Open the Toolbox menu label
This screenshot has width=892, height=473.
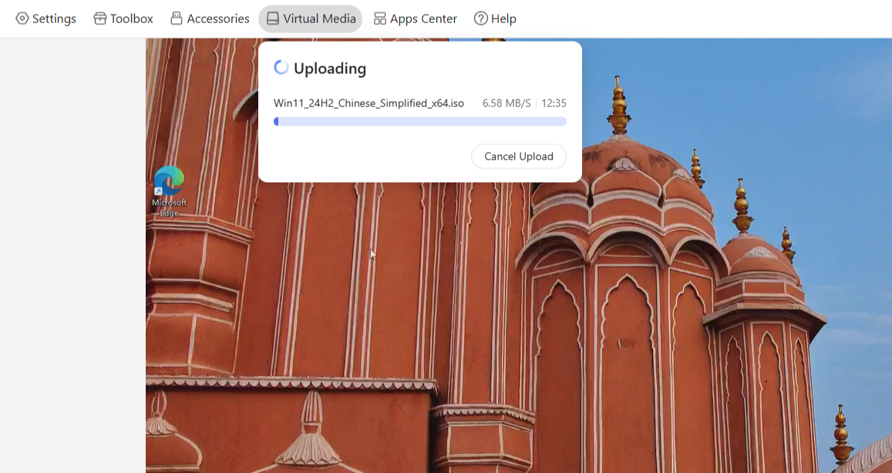132,18
